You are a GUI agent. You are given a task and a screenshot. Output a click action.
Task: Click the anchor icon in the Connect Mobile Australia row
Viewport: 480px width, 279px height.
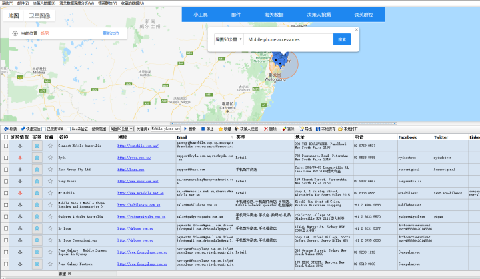point(20,146)
